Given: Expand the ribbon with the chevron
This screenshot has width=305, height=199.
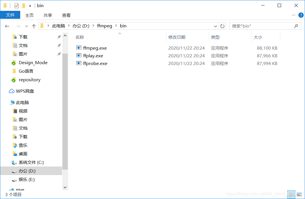Looking at the screenshot, I should tap(294, 15).
